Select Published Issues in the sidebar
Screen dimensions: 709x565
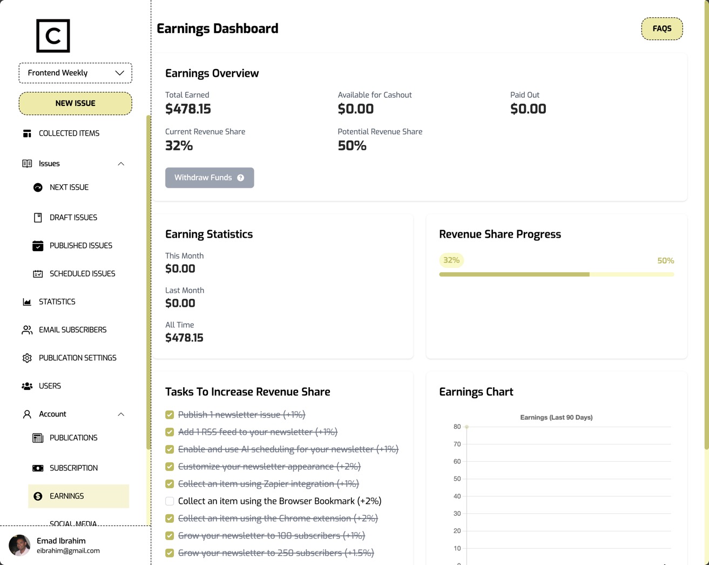(x=80, y=245)
